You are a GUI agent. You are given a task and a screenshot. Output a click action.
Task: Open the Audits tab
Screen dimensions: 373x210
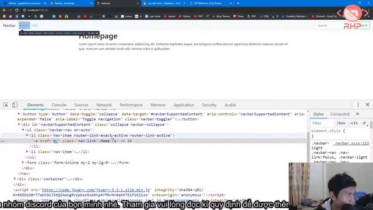tap(230, 105)
